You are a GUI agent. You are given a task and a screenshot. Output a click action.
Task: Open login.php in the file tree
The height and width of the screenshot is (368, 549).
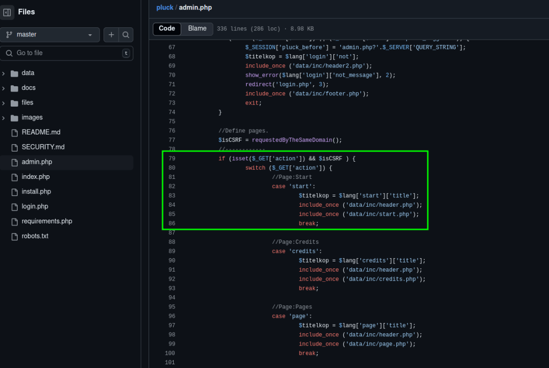pyautogui.click(x=34, y=206)
